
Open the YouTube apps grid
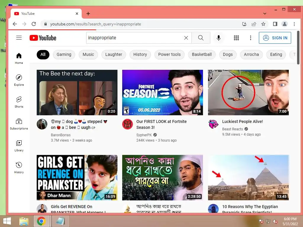click(236, 38)
